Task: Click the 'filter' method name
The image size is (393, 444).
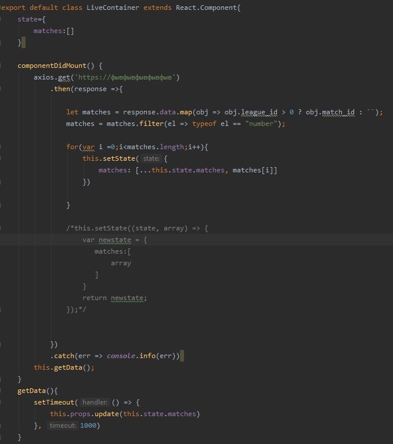Action: (x=152, y=124)
